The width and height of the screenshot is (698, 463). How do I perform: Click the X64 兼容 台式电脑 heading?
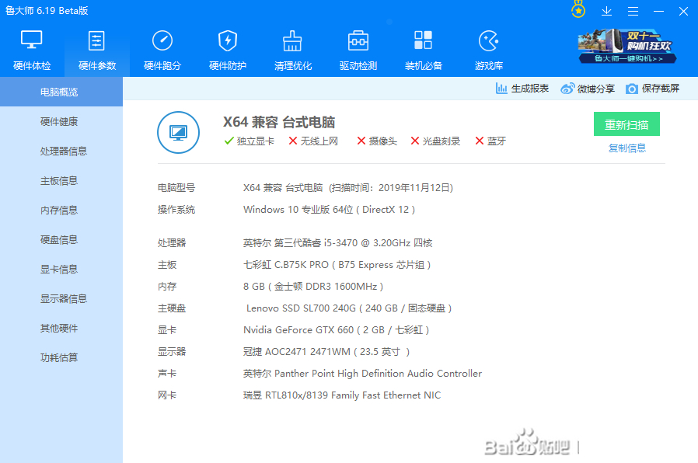pos(279,122)
